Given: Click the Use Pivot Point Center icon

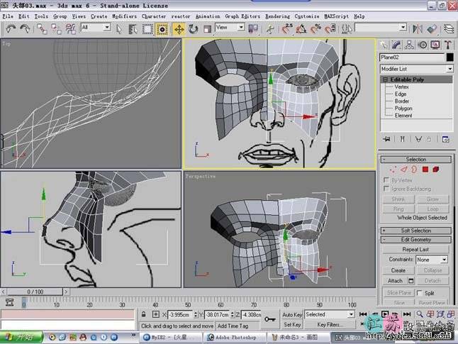Looking at the screenshot, I should pos(253,28).
